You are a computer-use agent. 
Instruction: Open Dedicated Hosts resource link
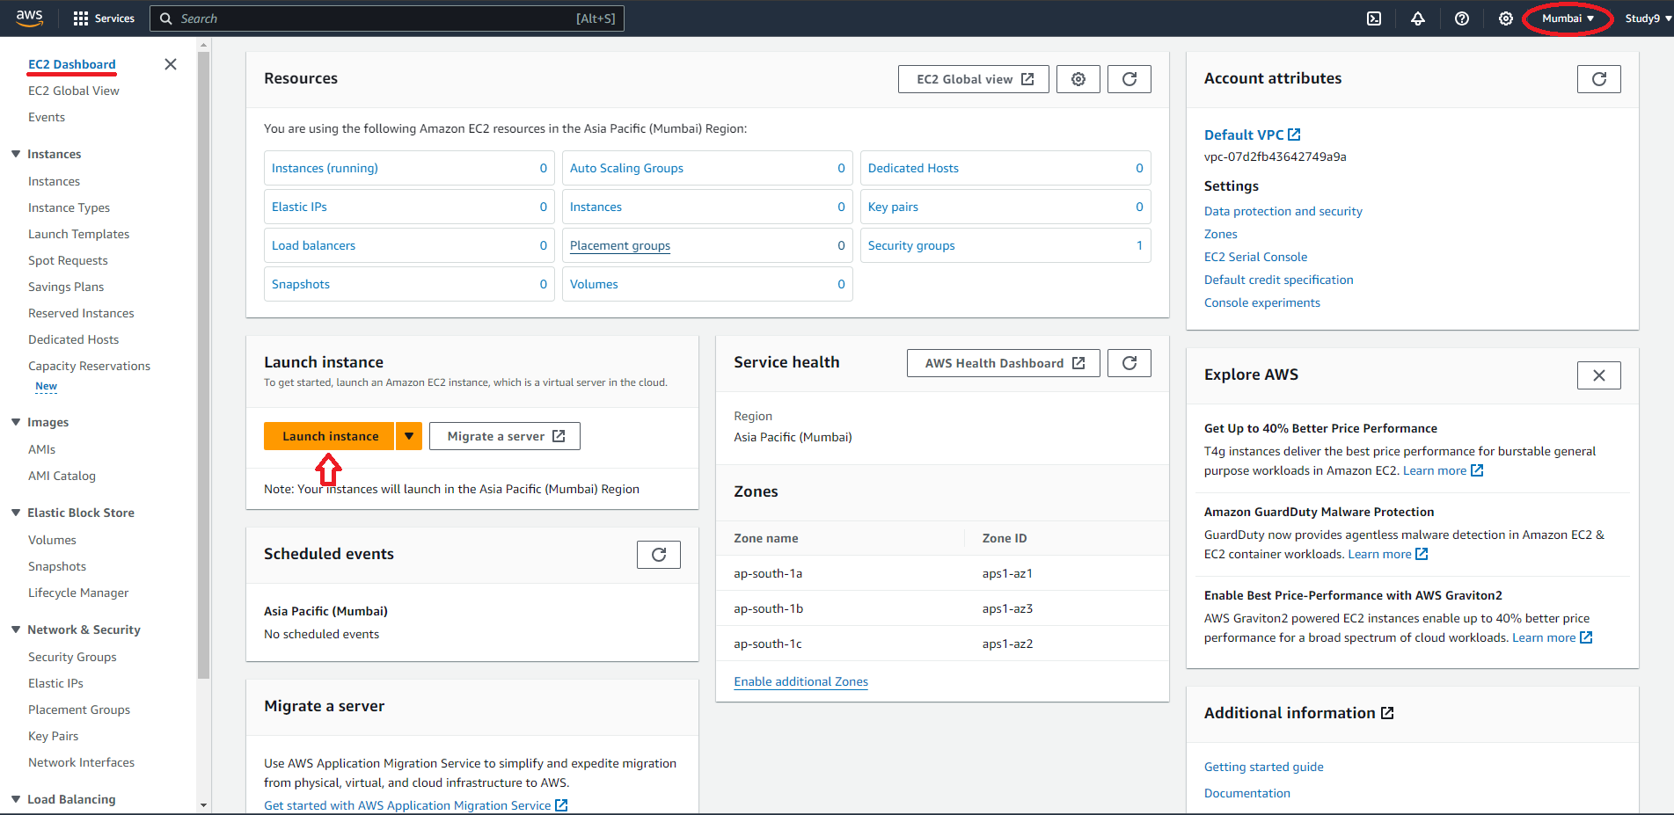tap(913, 168)
